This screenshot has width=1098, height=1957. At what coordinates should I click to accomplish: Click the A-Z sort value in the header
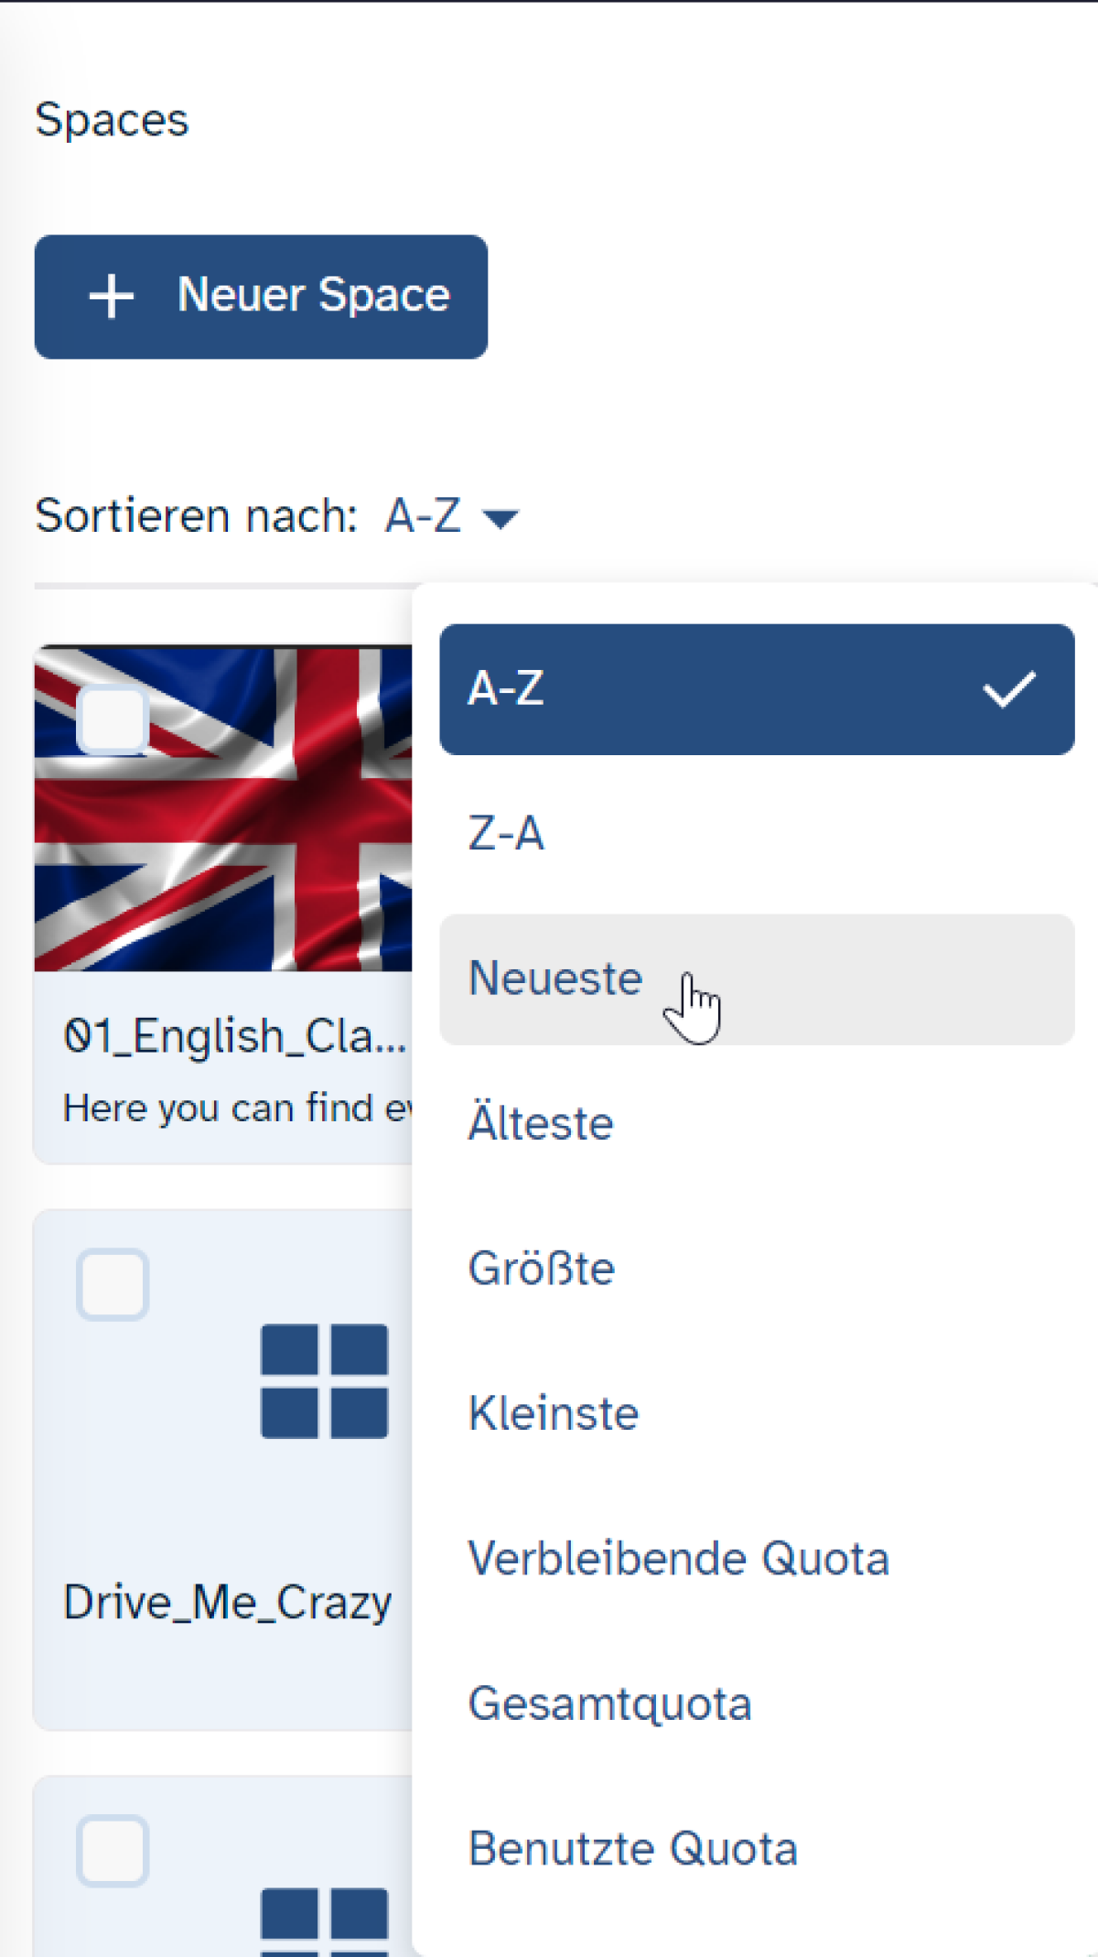point(423,516)
